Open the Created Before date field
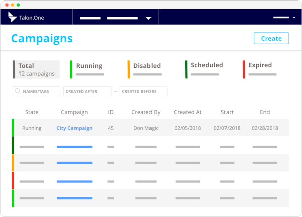The image size is (302, 217). coord(143,92)
